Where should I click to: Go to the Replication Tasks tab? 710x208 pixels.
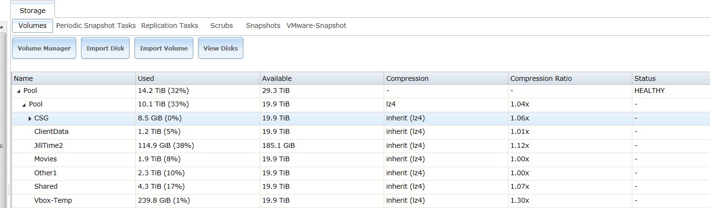click(170, 26)
